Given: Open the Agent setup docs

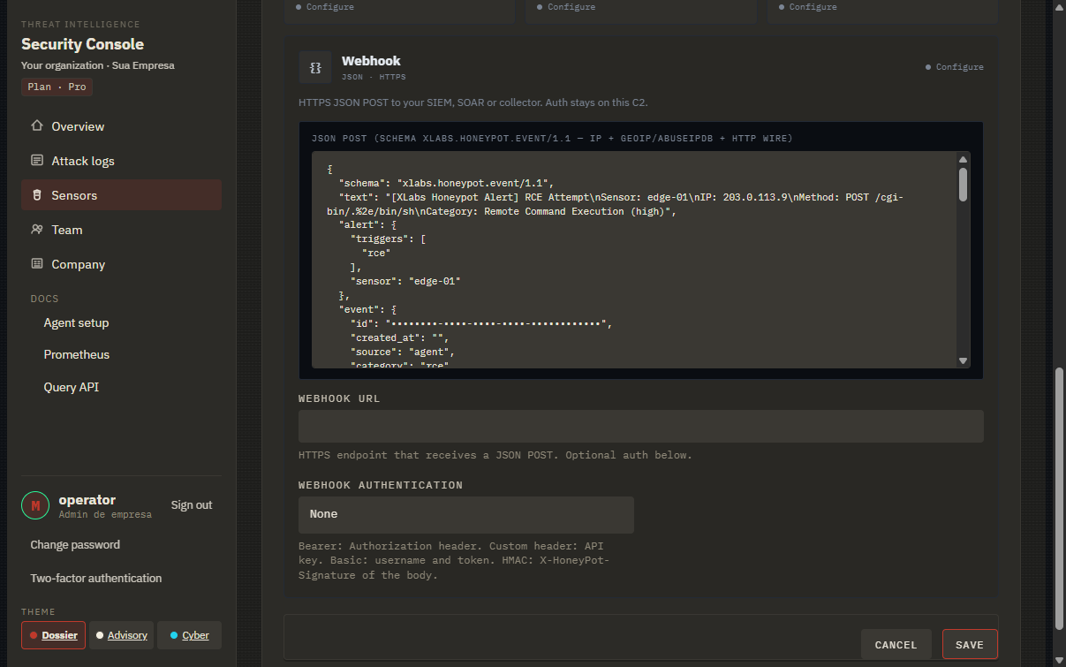Looking at the screenshot, I should [77, 322].
